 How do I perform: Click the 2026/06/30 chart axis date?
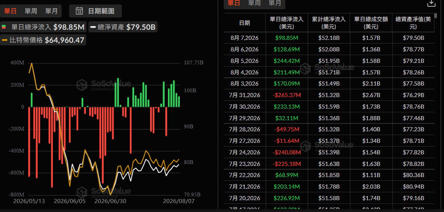[110, 201]
